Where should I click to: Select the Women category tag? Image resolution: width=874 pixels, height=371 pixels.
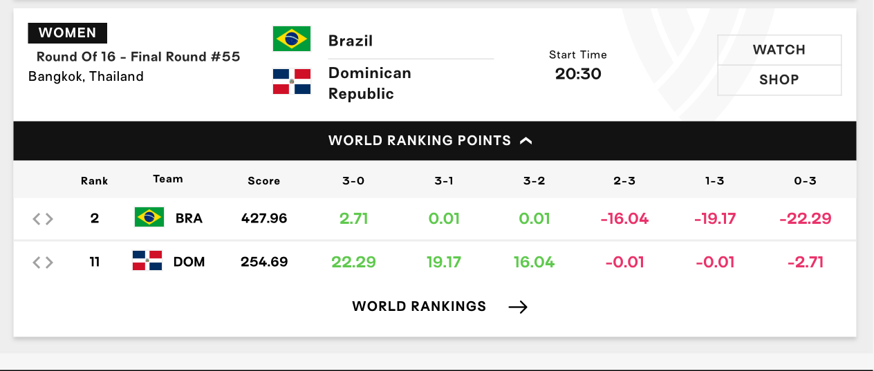[x=67, y=32]
